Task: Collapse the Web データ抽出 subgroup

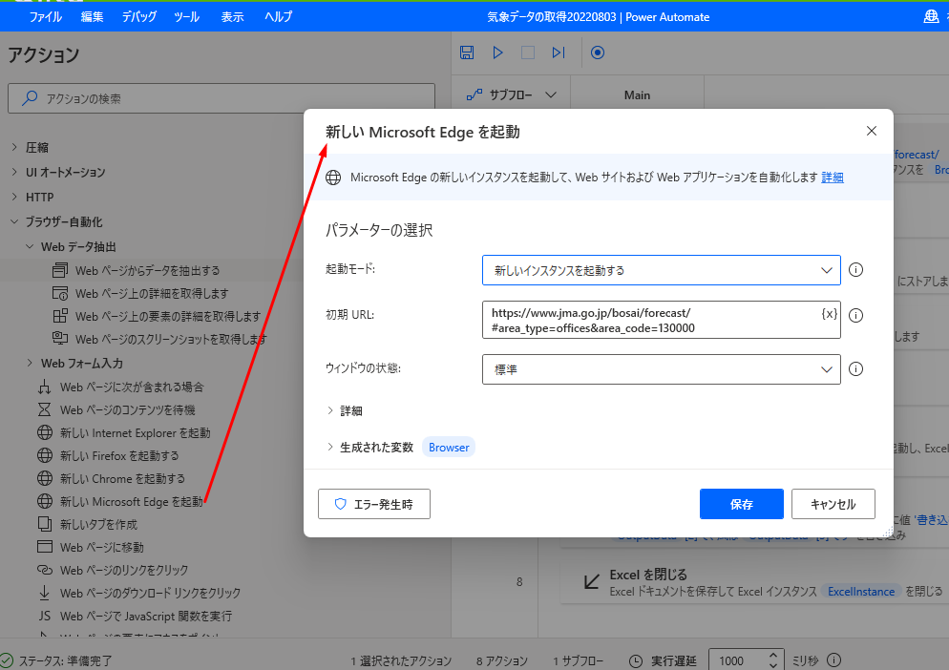Action: tap(30, 246)
